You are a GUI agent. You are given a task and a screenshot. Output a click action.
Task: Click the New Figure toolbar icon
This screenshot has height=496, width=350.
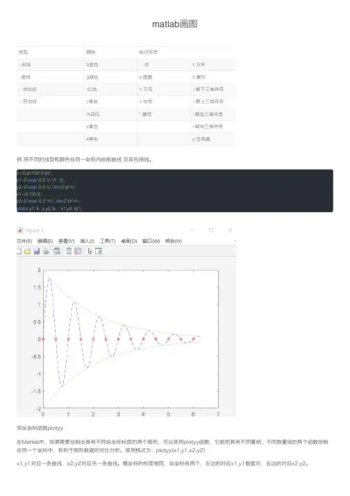19,251
